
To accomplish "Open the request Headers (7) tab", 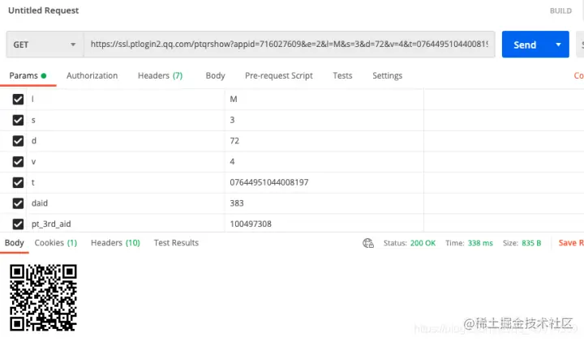I will (160, 76).
